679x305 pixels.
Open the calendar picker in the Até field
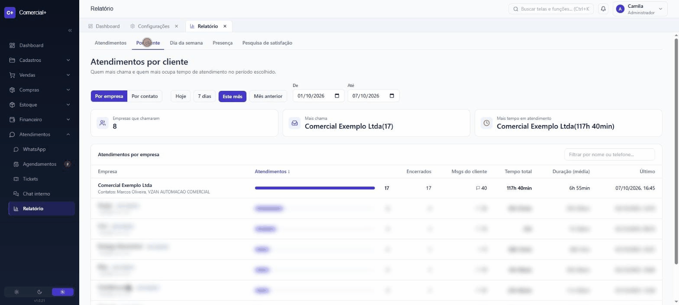(x=392, y=96)
